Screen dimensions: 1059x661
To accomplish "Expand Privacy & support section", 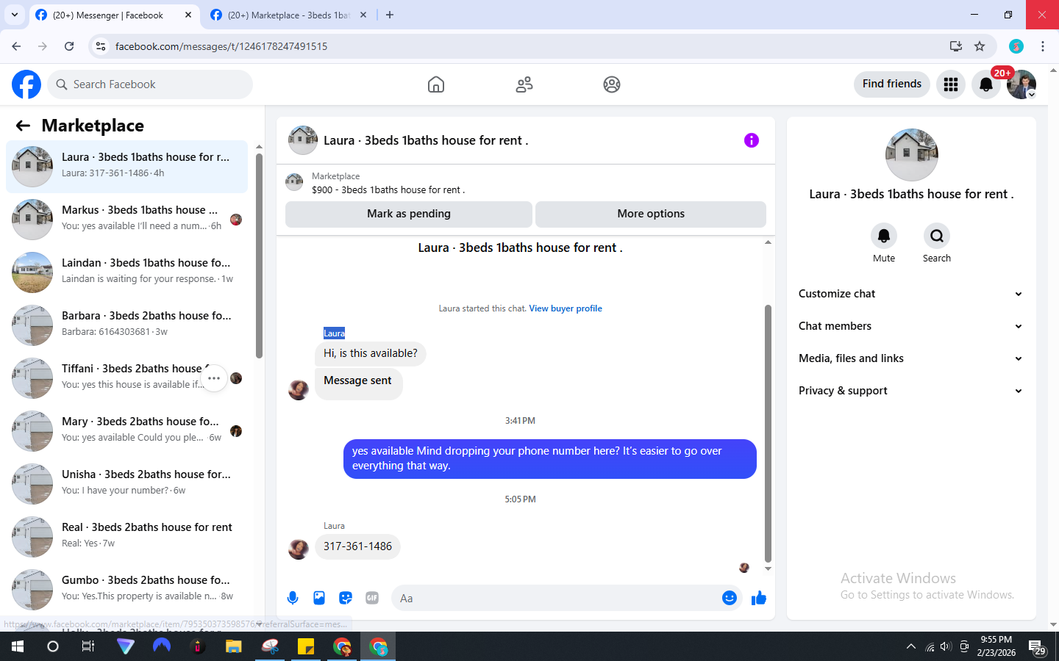I will 911,391.
